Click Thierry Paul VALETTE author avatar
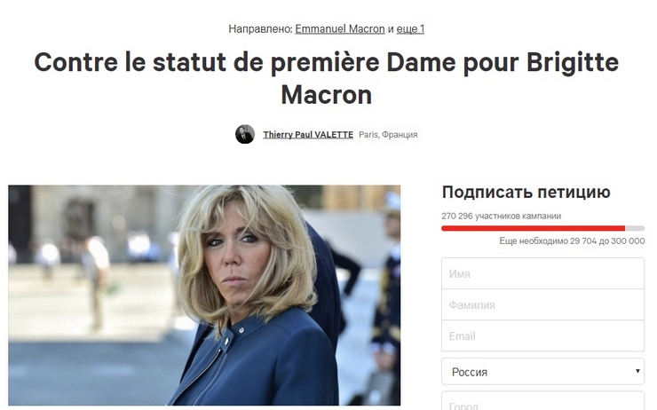 point(245,134)
